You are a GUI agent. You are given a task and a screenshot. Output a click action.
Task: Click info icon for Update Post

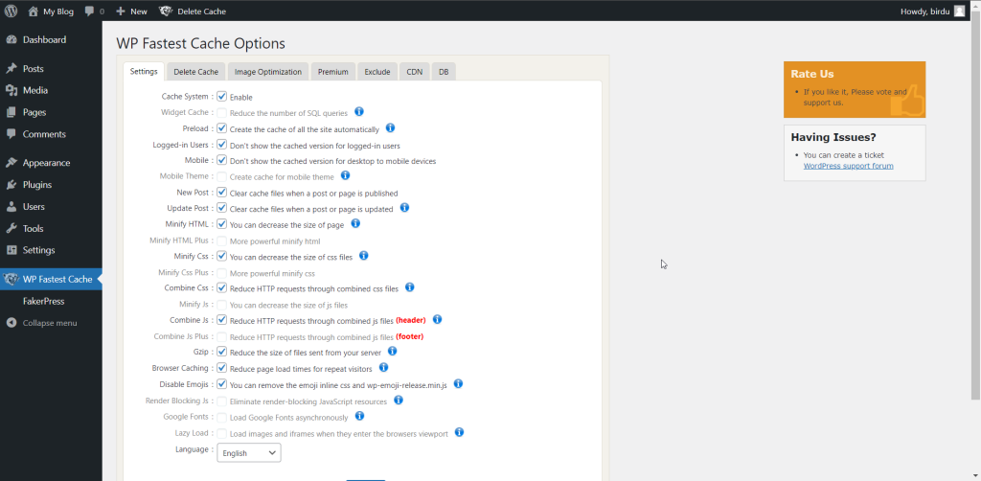click(x=404, y=208)
